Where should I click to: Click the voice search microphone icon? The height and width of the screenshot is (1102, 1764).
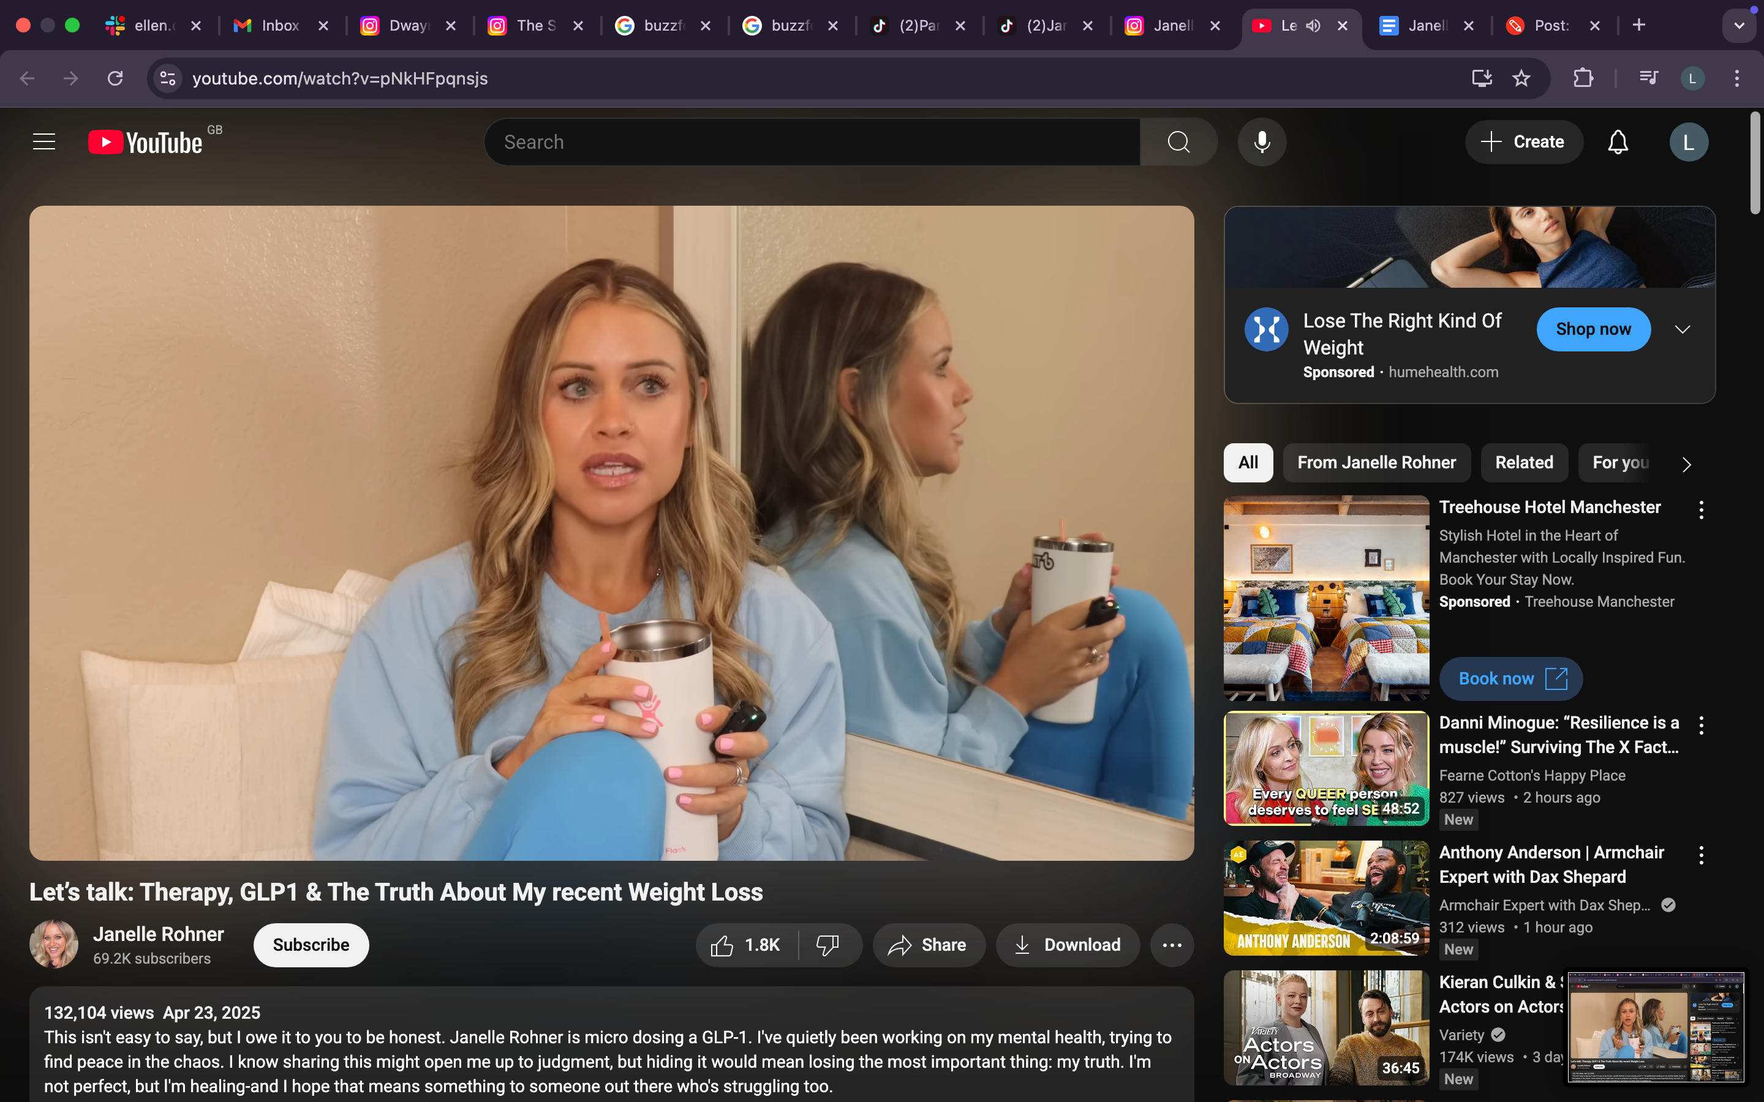[1262, 141]
